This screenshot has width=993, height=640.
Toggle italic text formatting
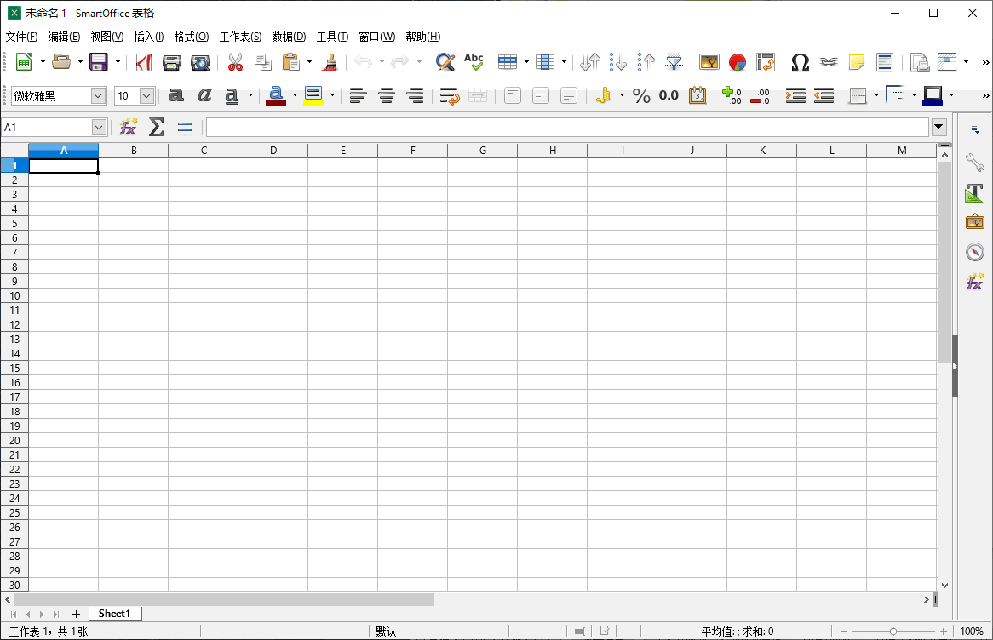(x=204, y=95)
